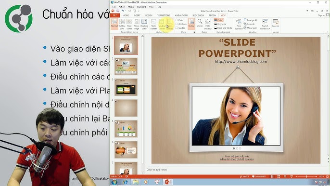Click the 100% zoom level
The width and height of the screenshot is (330, 186).
point(321,176)
